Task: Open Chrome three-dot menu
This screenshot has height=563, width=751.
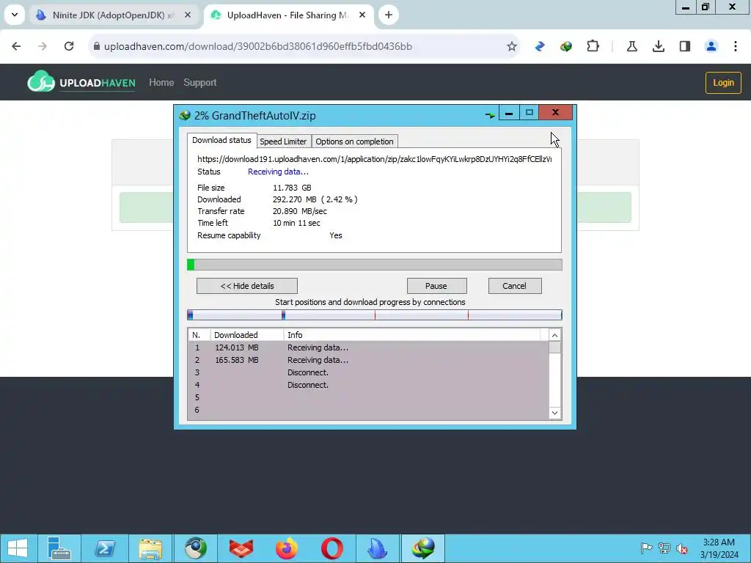Action: click(x=736, y=46)
